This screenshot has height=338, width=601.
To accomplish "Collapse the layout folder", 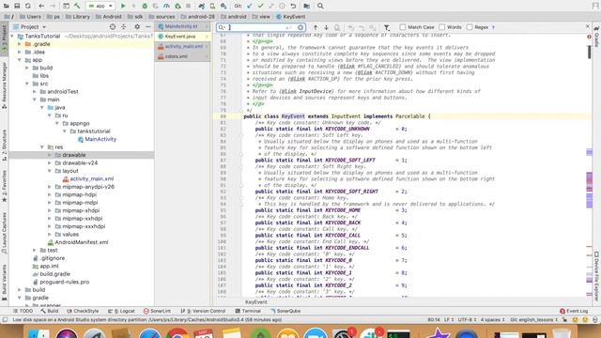I will click(50, 171).
